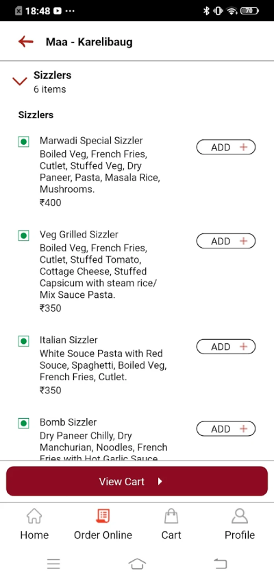This screenshot has height=580, width=274.
Task: Open the View Cart button
Action: point(137,481)
